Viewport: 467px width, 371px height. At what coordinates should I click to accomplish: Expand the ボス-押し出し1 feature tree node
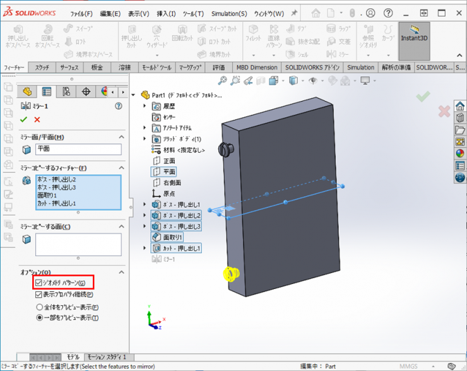click(145, 204)
